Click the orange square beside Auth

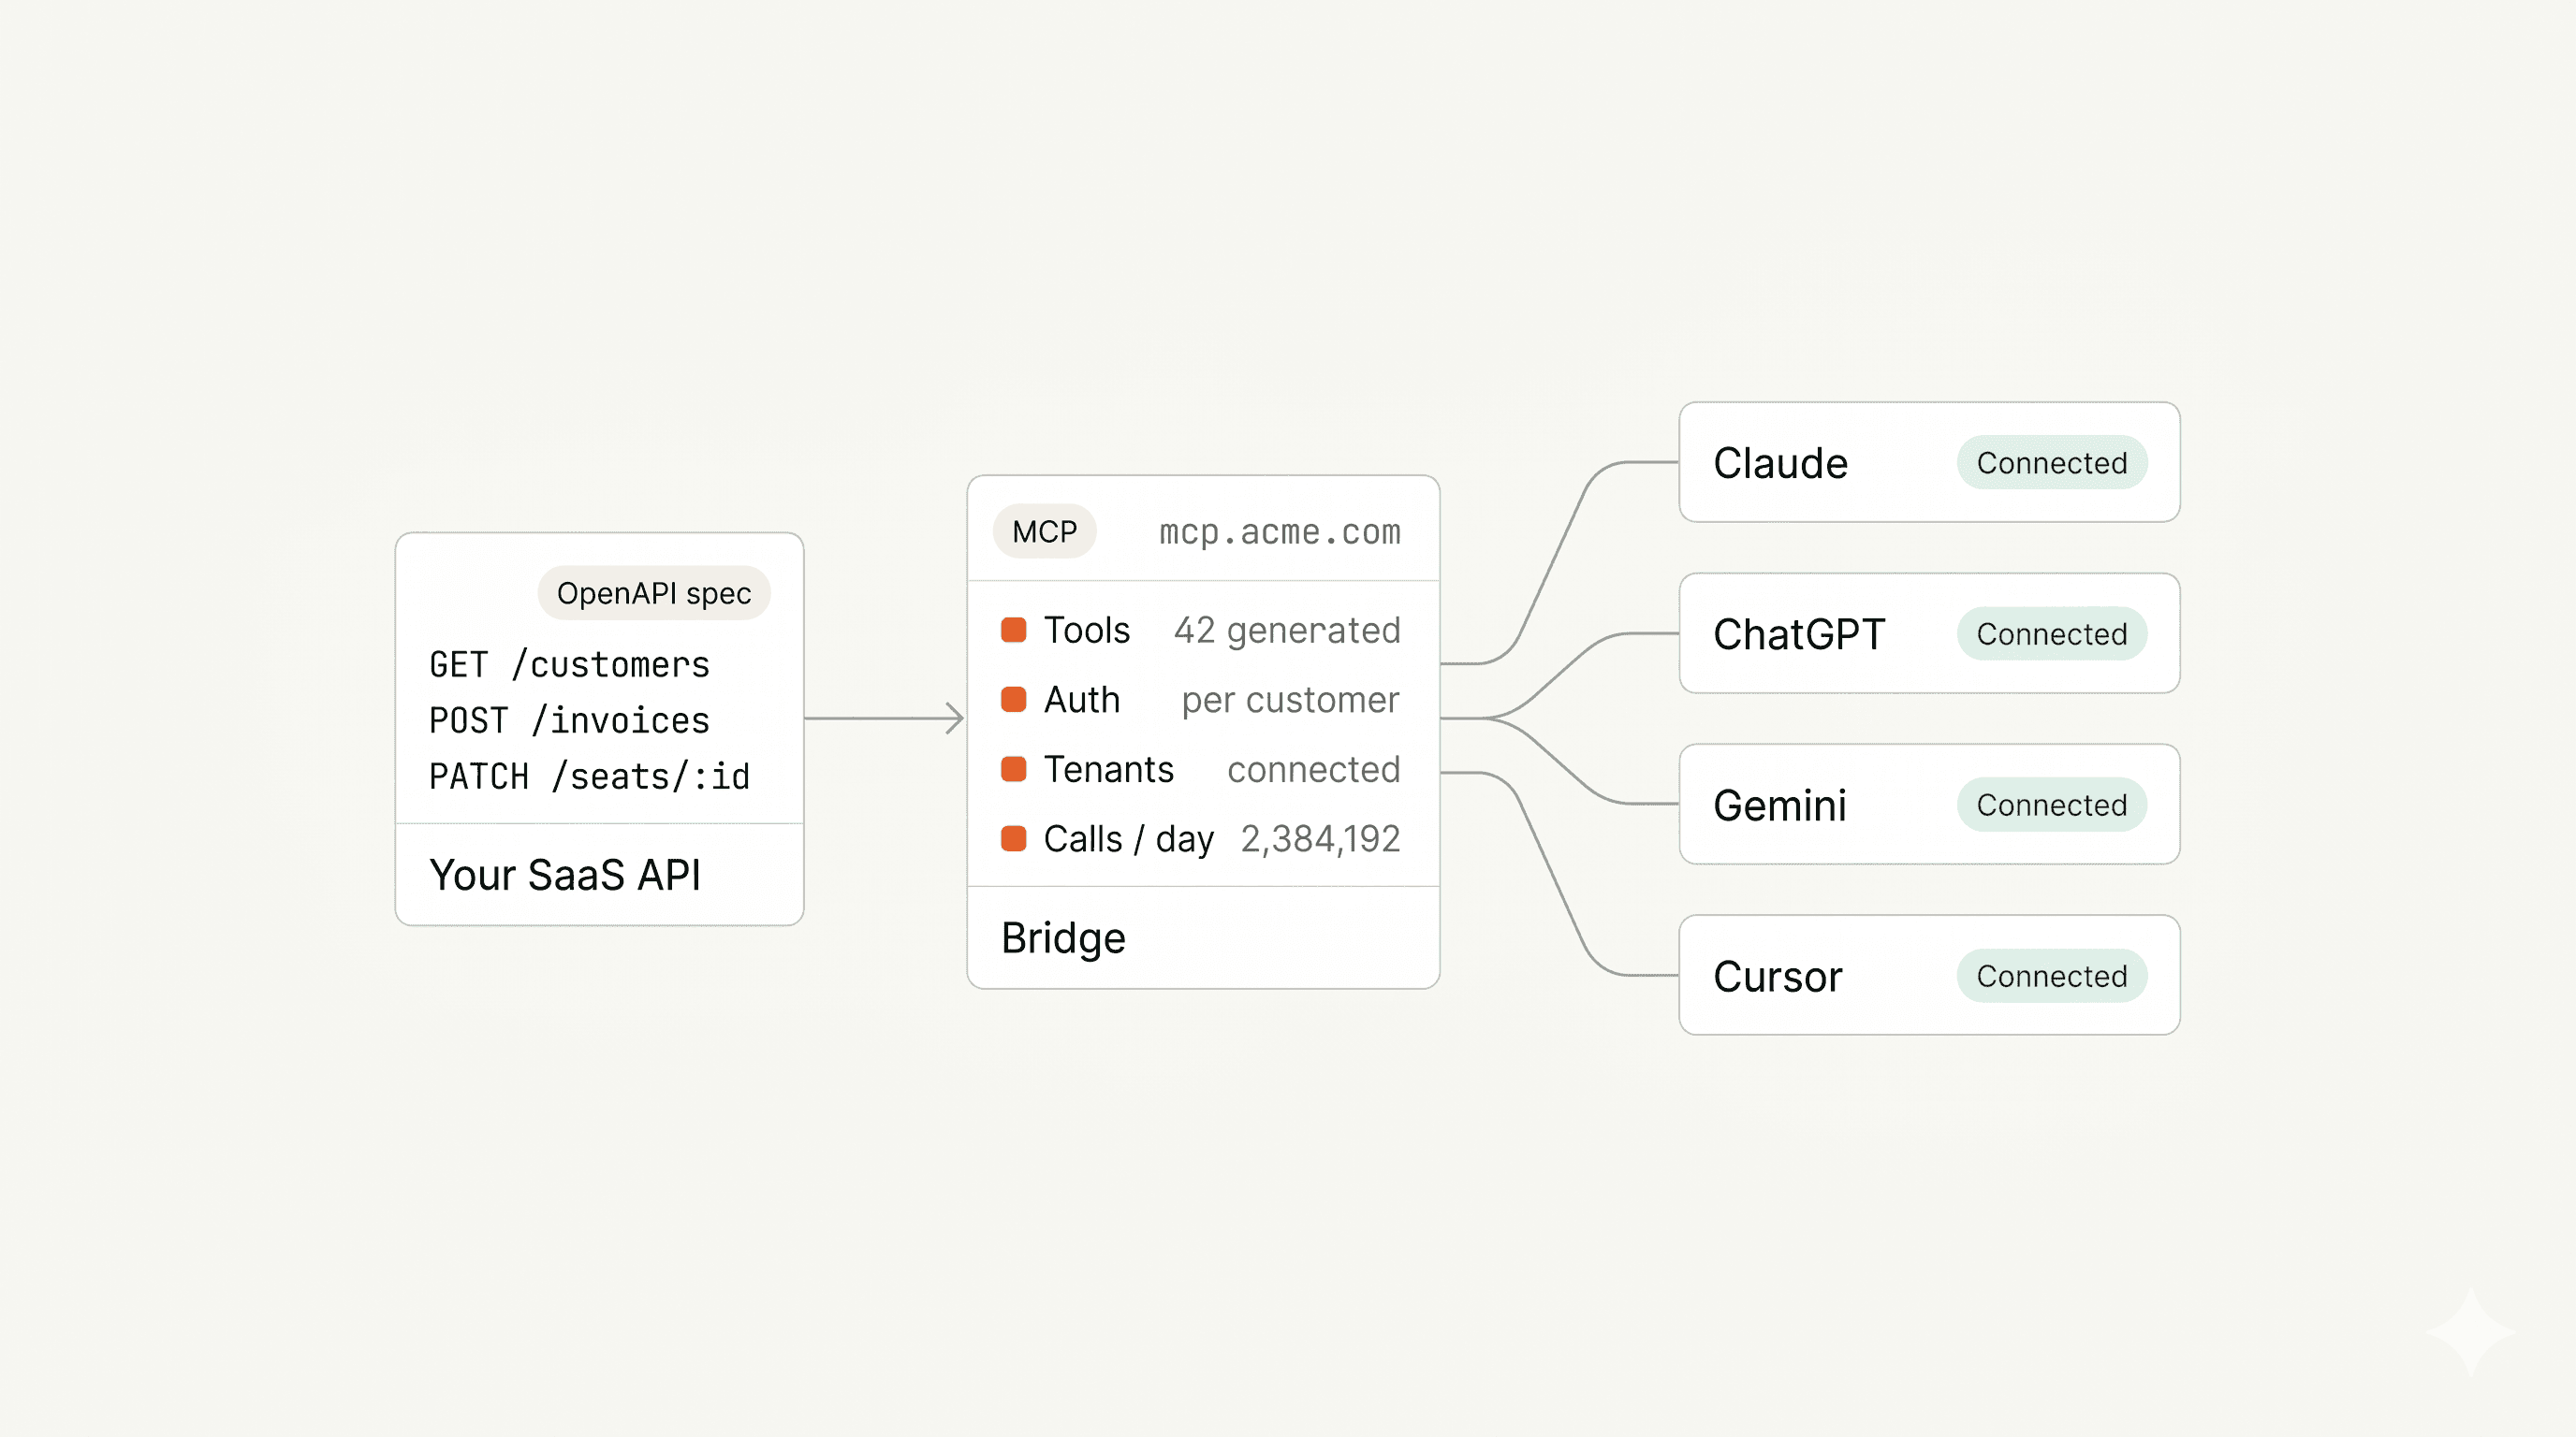1013,700
